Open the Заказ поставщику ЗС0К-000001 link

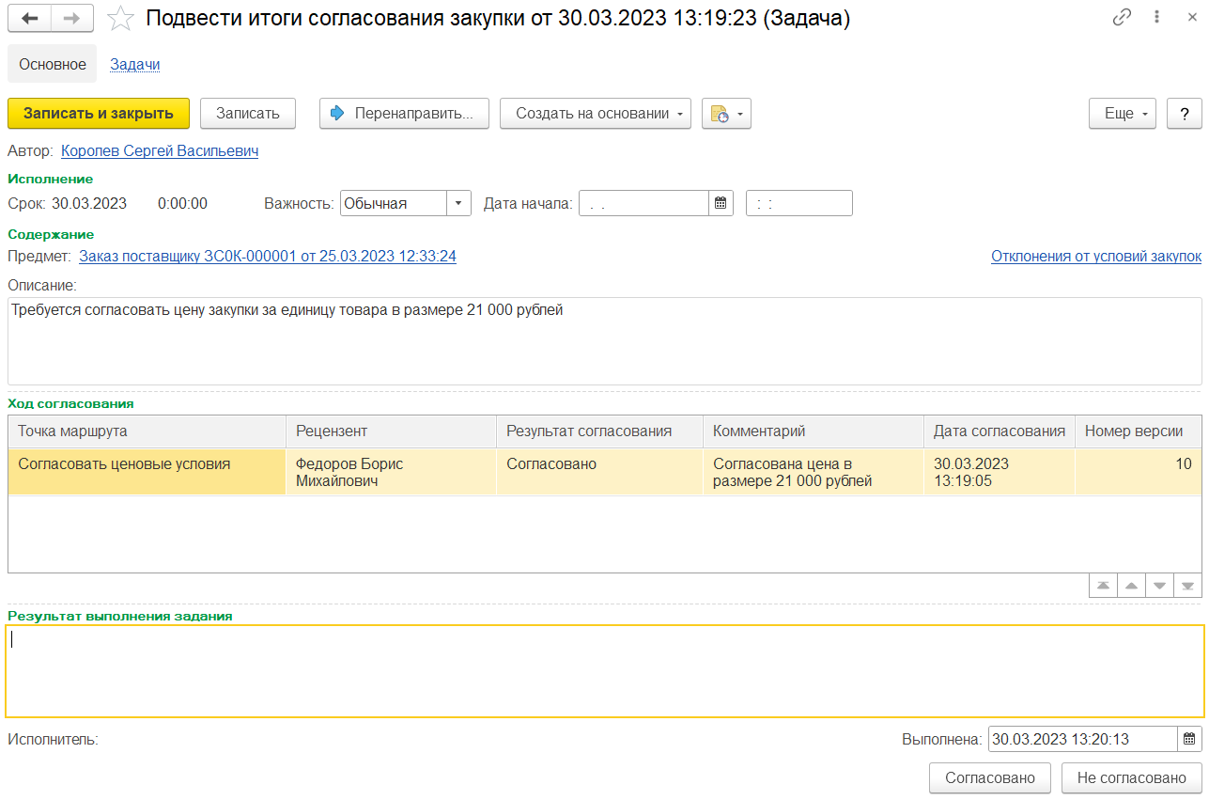click(268, 256)
